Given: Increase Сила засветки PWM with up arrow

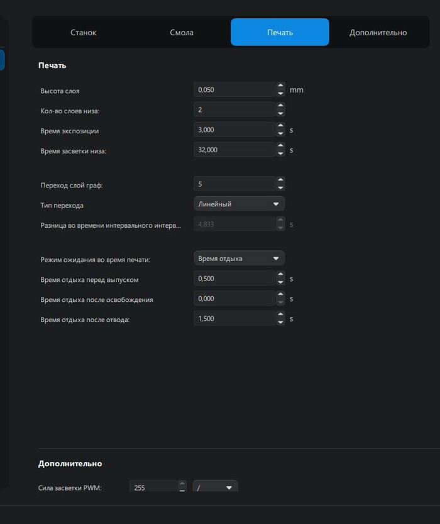Looking at the screenshot, I should pos(182,484).
